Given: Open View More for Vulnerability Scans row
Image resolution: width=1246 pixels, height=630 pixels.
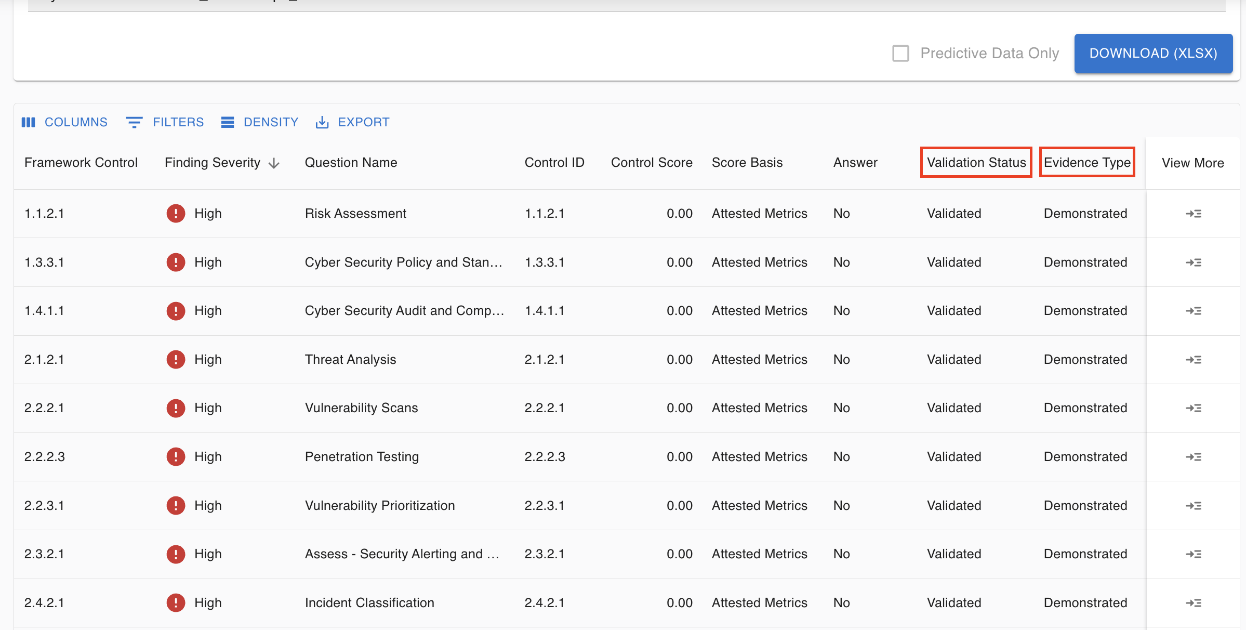Looking at the screenshot, I should [1193, 408].
